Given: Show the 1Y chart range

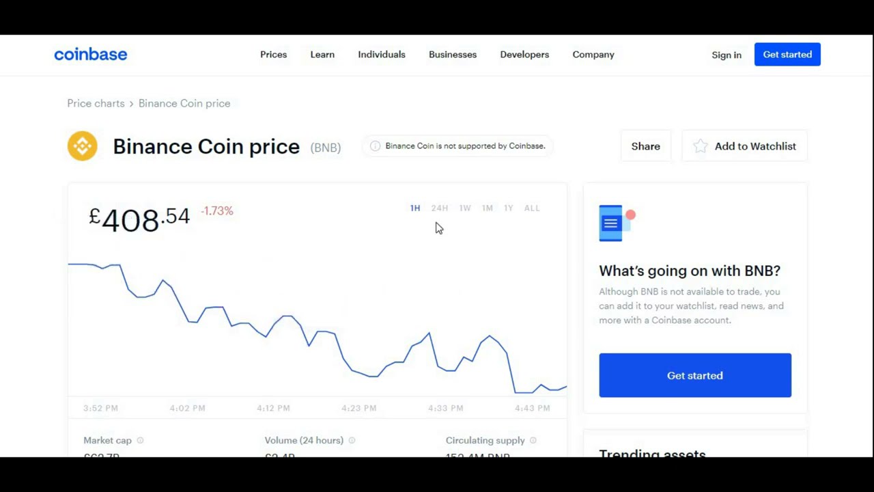Looking at the screenshot, I should click(509, 208).
